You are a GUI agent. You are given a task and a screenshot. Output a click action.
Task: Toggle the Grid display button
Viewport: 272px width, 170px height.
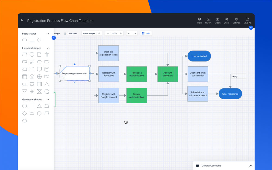coord(146,33)
